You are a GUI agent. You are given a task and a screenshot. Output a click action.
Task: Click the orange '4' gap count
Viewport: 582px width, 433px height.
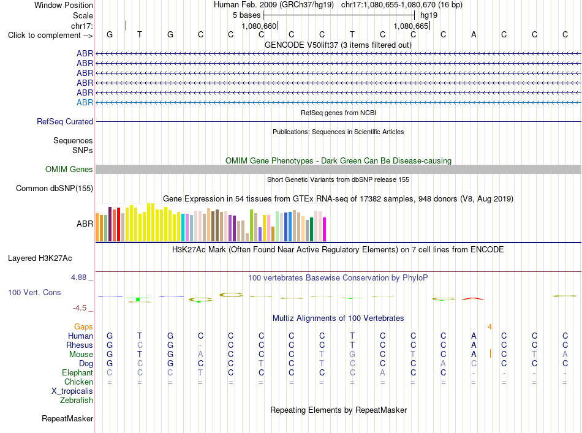click(489, 327)
